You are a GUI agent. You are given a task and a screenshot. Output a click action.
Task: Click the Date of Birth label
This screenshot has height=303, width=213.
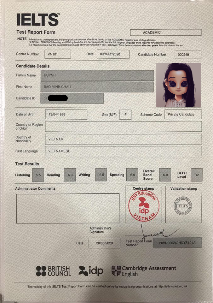(25, 114)
